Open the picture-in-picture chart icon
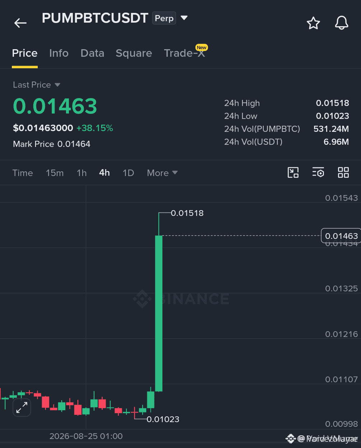The height and width of the screenshot is (448, 361). click(293, 172)
